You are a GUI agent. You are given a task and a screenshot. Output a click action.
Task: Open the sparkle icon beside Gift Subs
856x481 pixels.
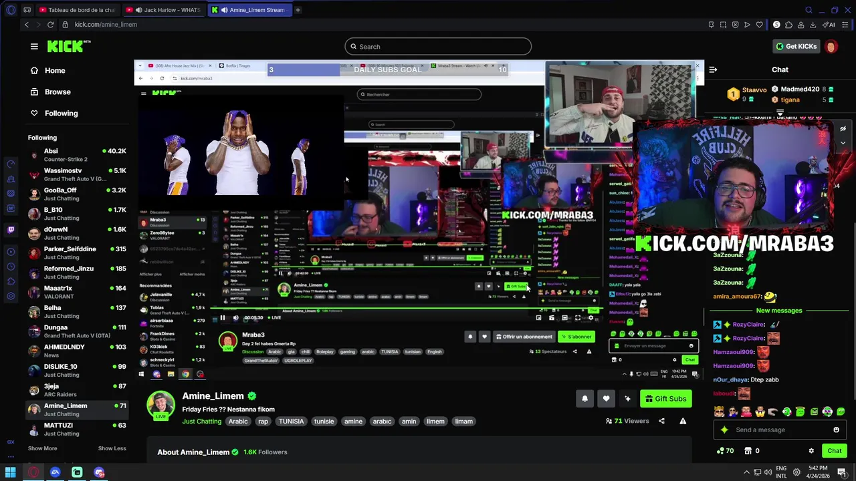click(627, 399)
